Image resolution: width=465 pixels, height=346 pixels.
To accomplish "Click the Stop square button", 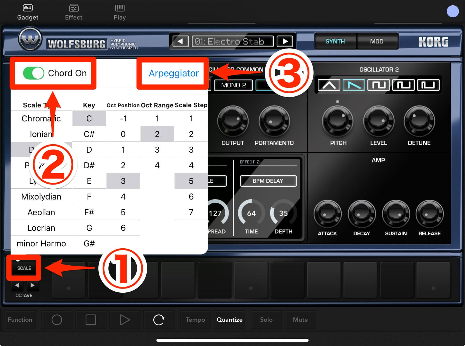I will tap(91, 319).
